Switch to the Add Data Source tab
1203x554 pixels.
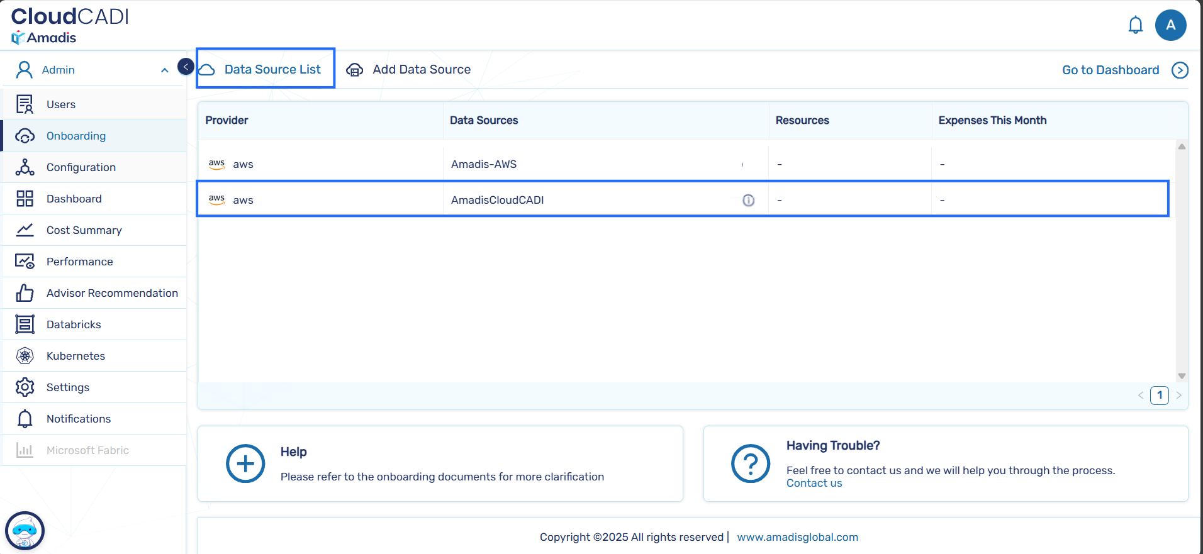coord(409,70)
